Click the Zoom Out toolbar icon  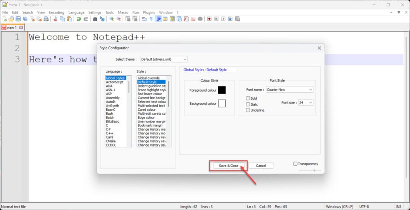[x=119, y=19]
